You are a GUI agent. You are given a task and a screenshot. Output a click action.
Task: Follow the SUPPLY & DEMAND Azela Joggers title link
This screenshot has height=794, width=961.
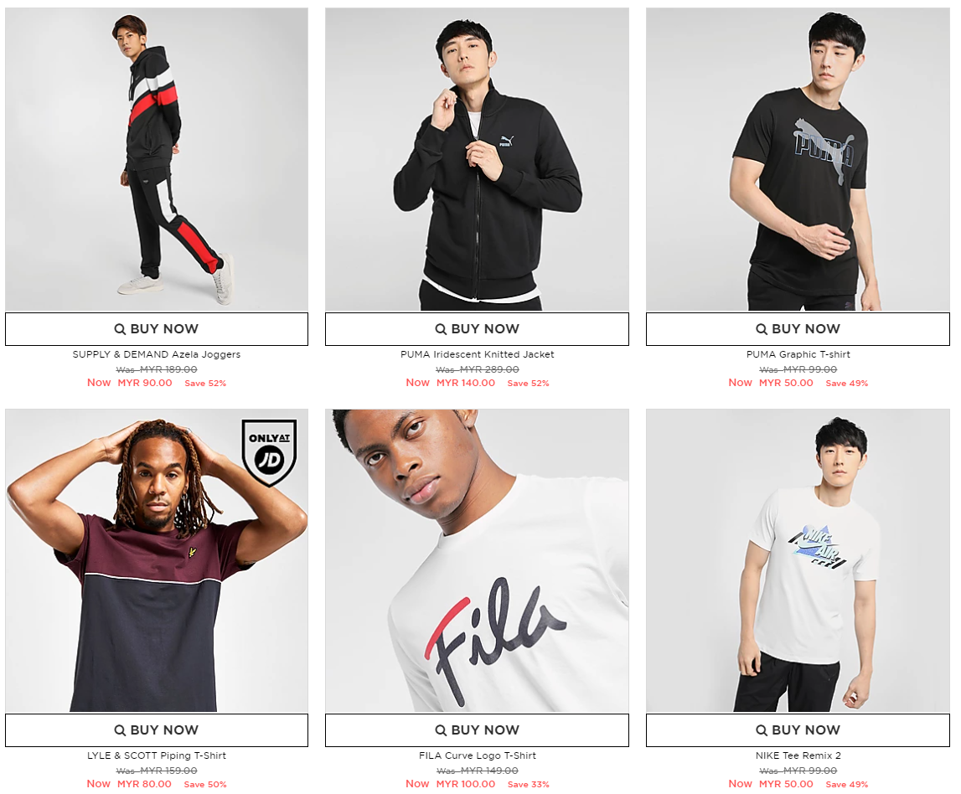(x=157, y=354)
